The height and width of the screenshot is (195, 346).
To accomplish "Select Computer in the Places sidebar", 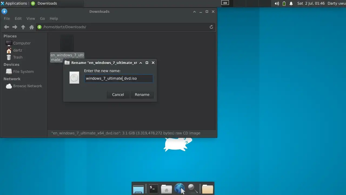I will pos(22,43).
